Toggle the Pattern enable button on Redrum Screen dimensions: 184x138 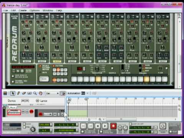[x=54, y=66]
